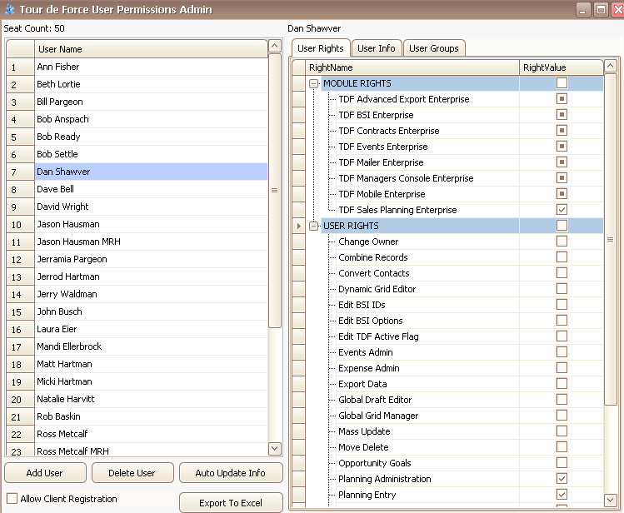This screenshot has width=624, height=513.
Task: Select user Beth Lortie
Action: [x=151, y=84]
